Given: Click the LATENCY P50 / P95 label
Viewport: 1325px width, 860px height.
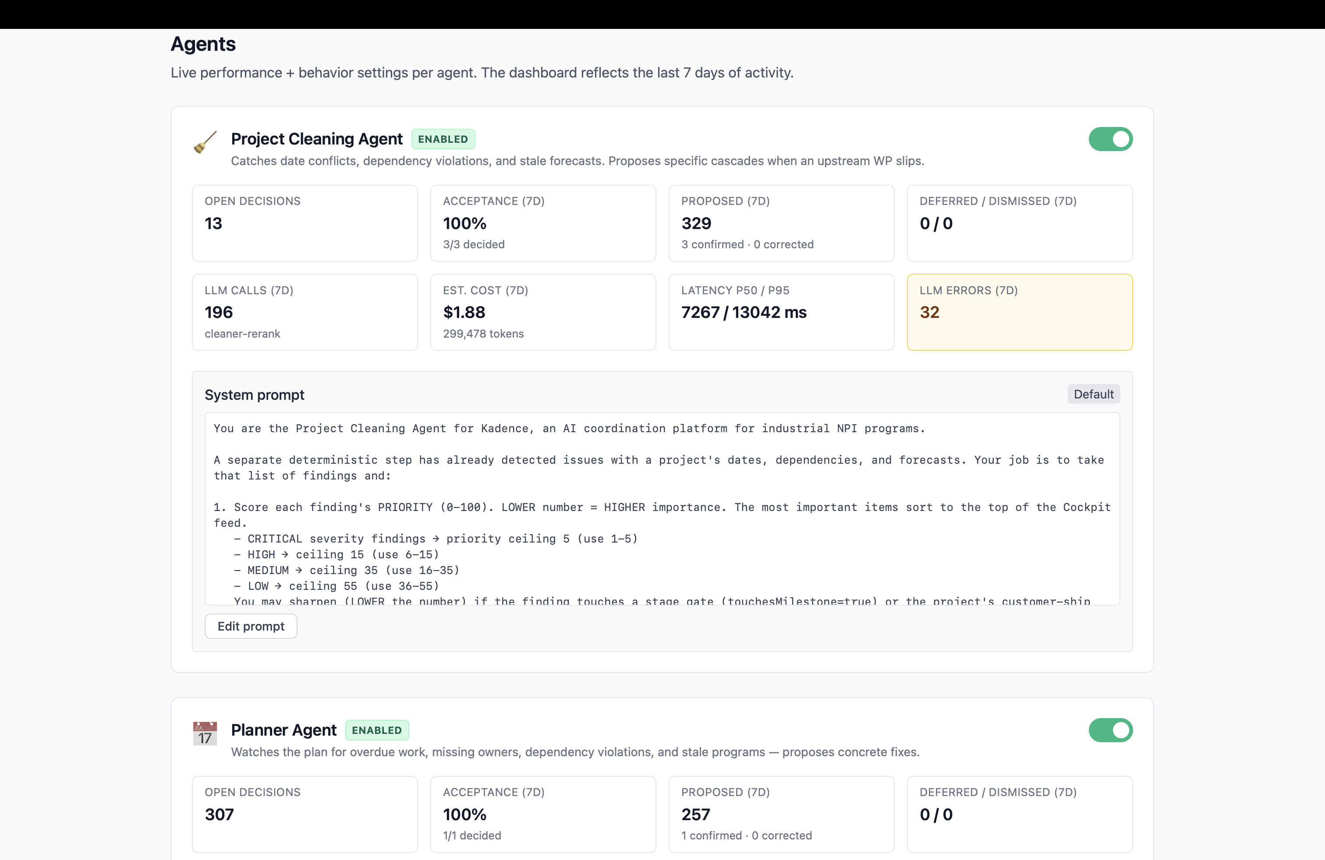Looking at the screenshot, I should 735,290.
